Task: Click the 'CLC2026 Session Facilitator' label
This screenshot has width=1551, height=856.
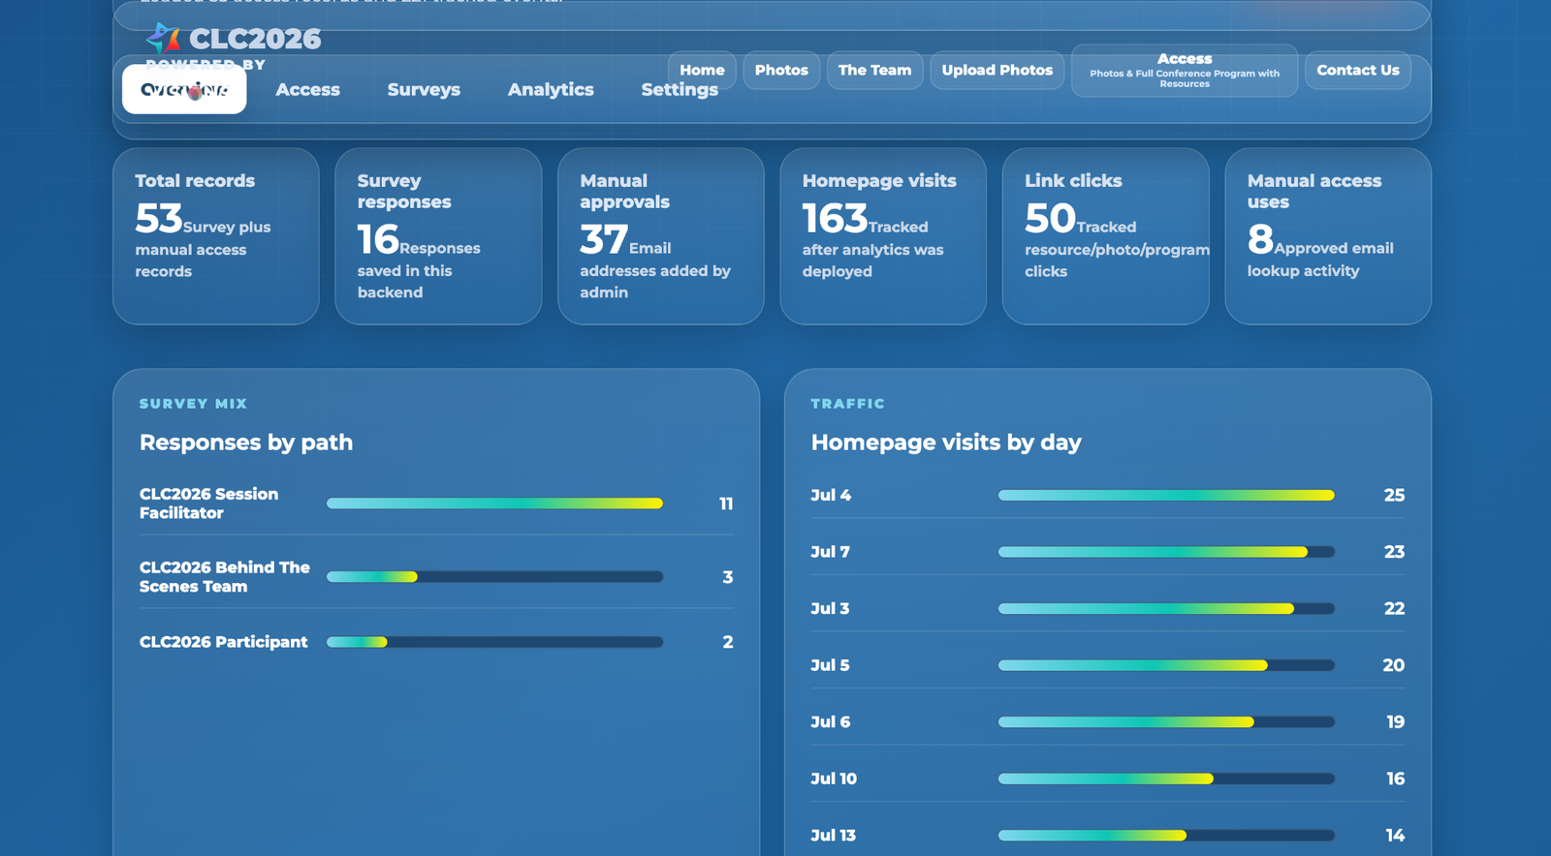Action: [x=208, y=504]
